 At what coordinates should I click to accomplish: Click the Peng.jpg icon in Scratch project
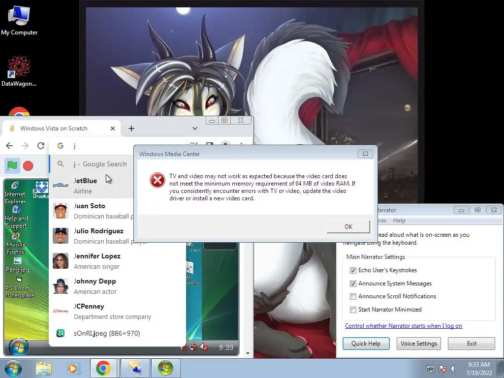point(17,265)
